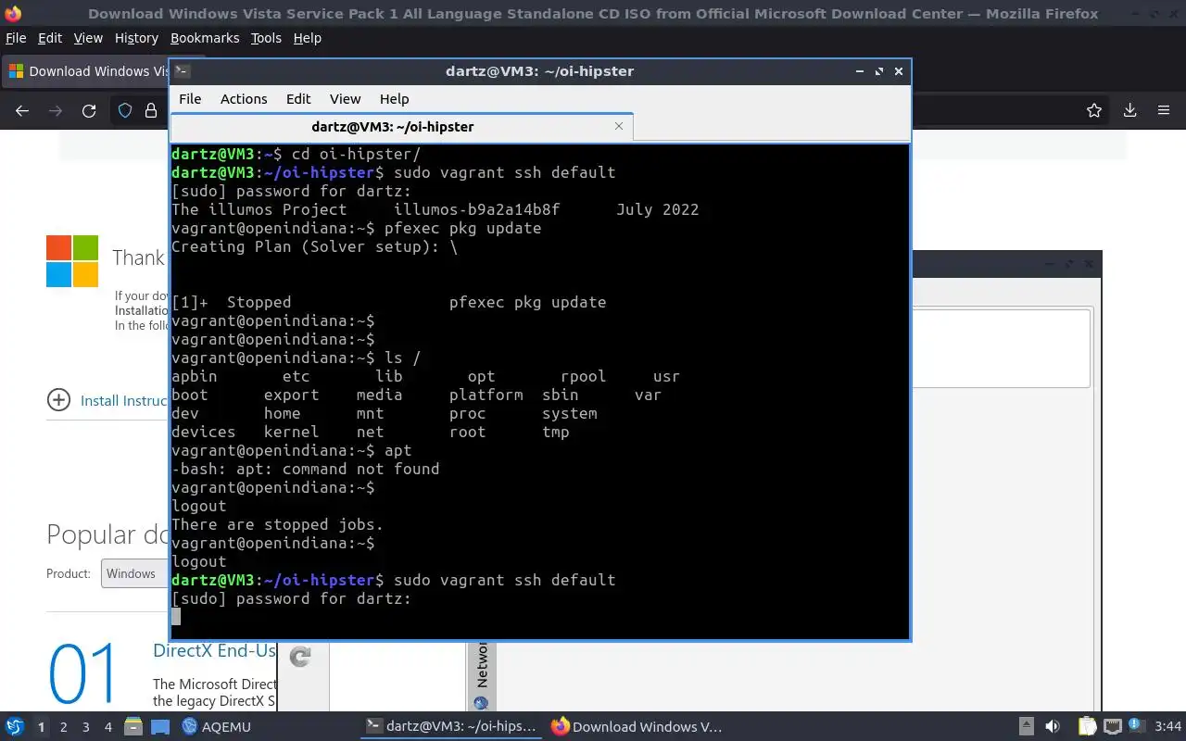Open the LXQt start menu
This screenshot has width=1186, height=741.
(15, 726)
